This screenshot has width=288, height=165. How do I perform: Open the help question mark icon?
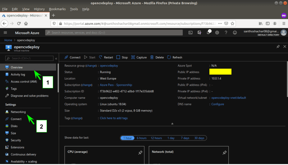226,33
